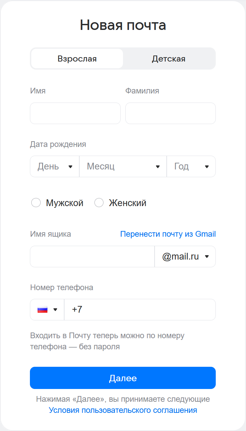Switch to the Взрослая tab
The width and height of the screenshot is (246, 431).
click(77, 59)
